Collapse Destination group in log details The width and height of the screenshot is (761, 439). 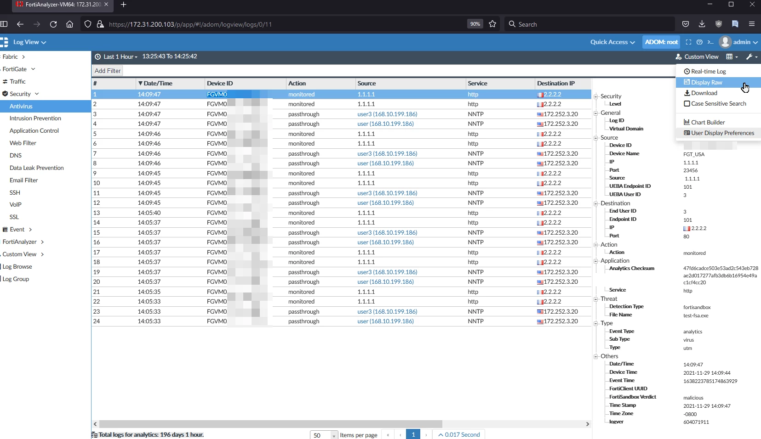[x=596, y=203]
